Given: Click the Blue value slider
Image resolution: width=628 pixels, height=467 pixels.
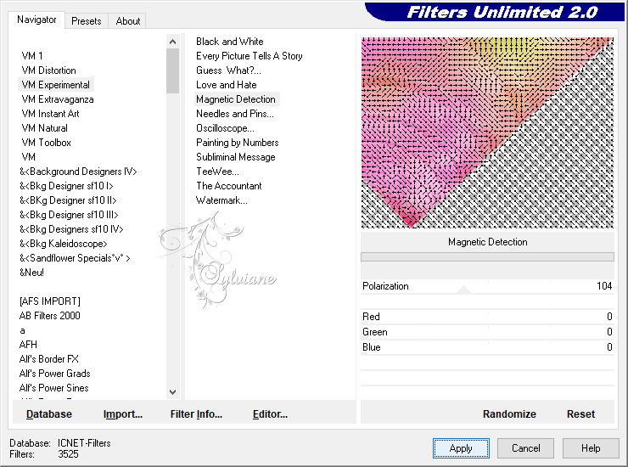Looking at the screenshot, I should [x=487, y=347].
